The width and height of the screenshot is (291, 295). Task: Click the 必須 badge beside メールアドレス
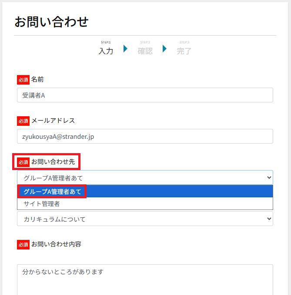[x=23, y=121]
